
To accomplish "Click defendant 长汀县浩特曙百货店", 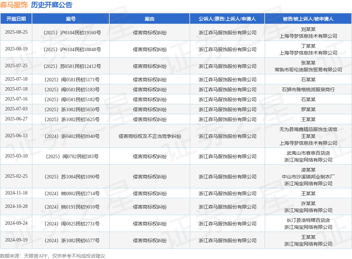I will click(x=308, y=220).
